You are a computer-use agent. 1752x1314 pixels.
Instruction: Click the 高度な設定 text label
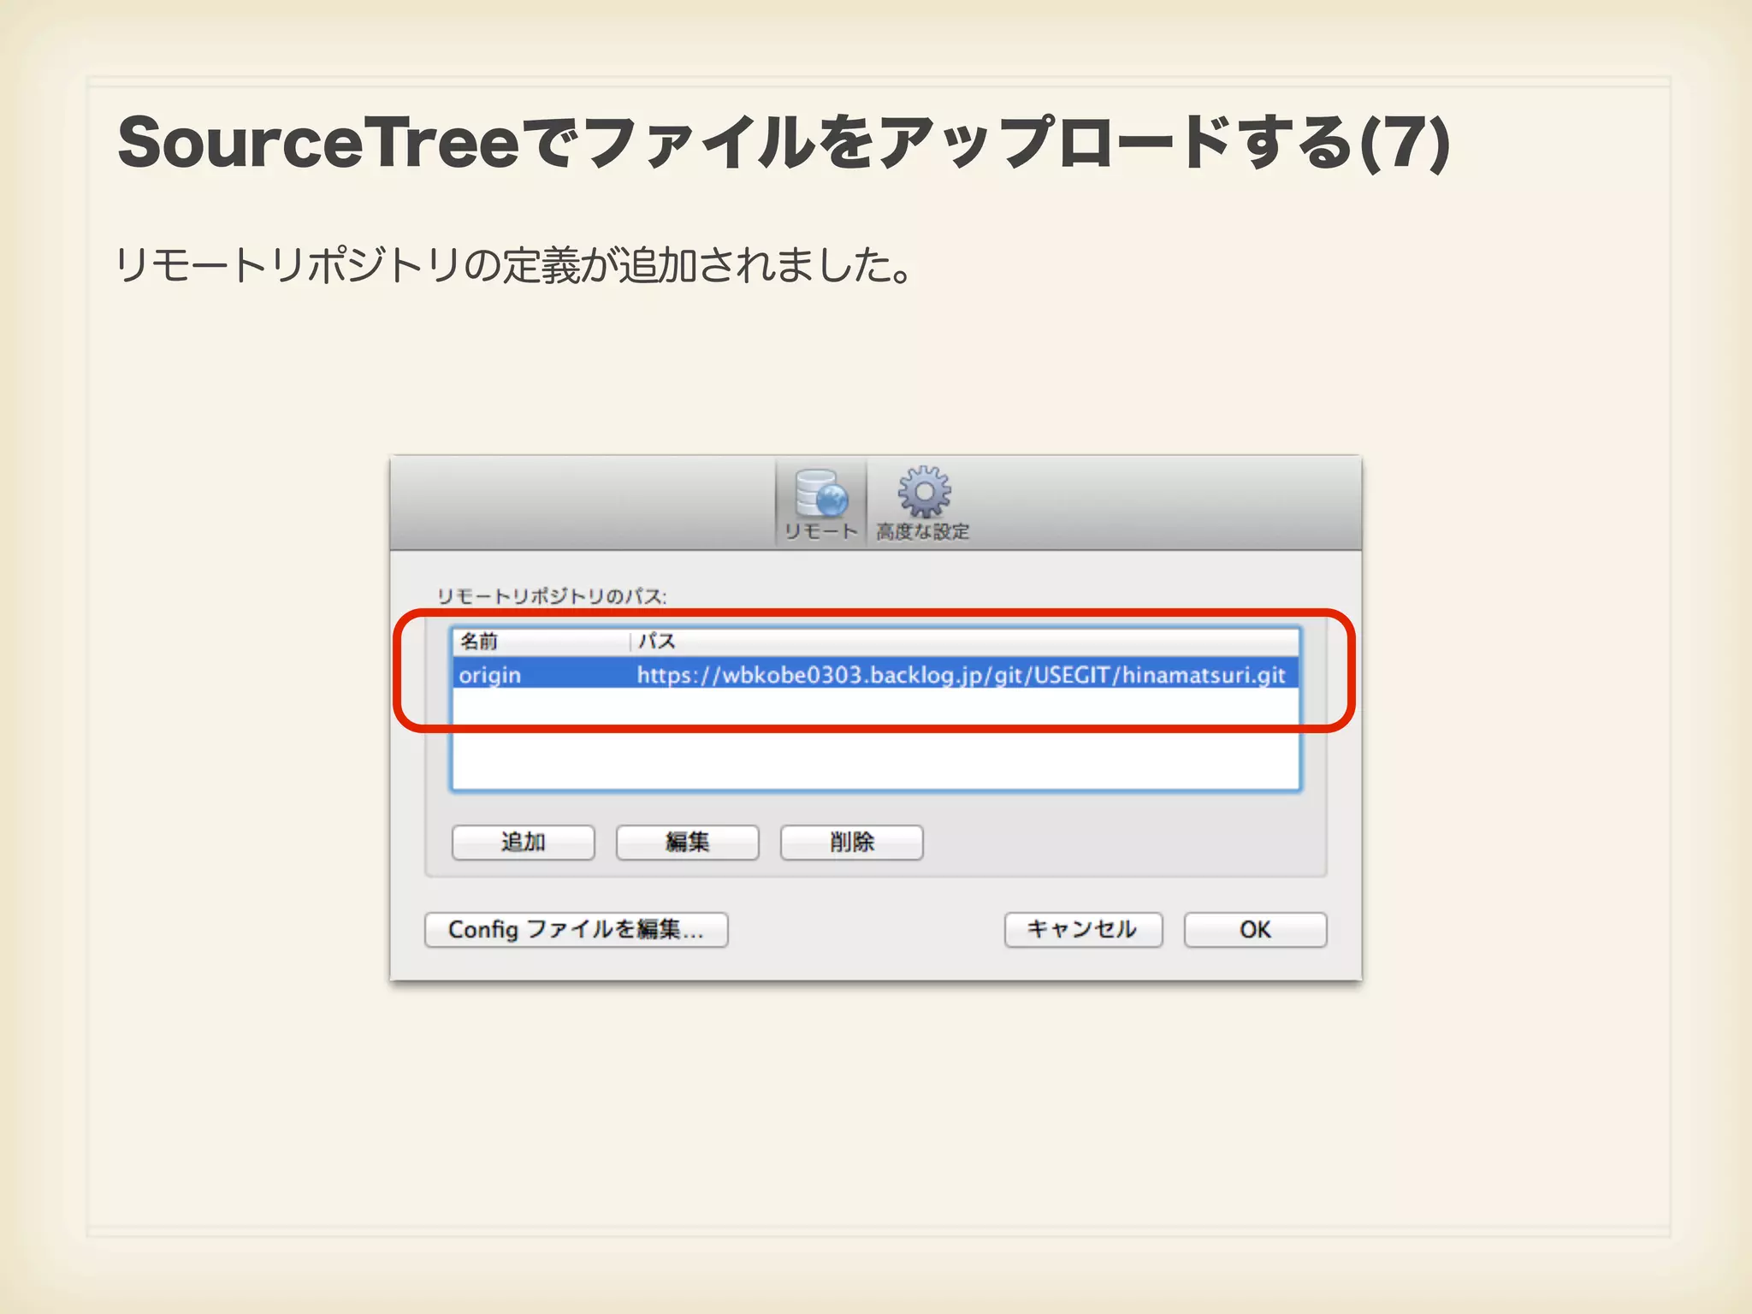click(922, 531)
